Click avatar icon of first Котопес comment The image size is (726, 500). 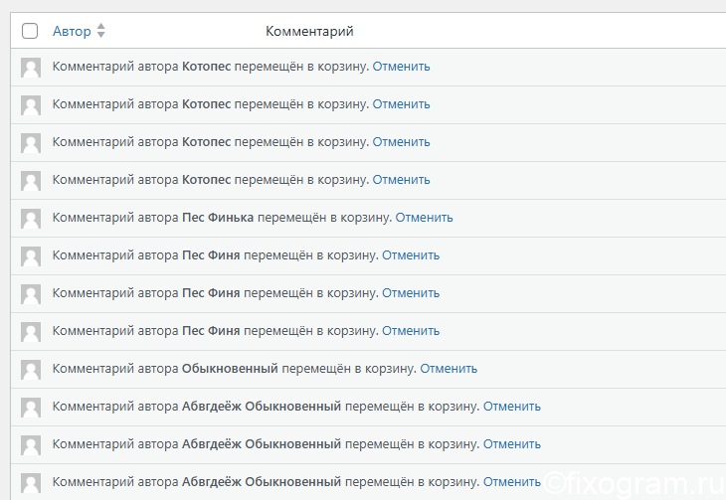tap(31, 68)
